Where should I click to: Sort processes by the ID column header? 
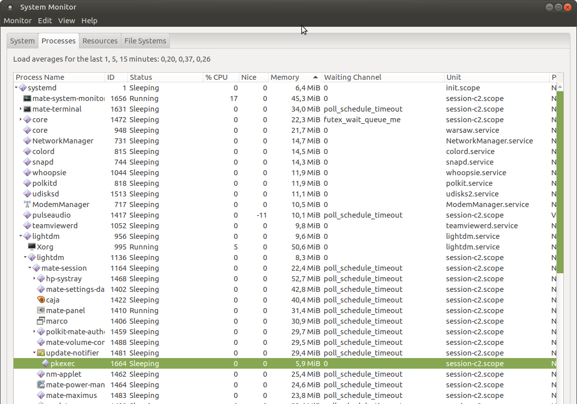pyautogui.click(x=116, y=77)
